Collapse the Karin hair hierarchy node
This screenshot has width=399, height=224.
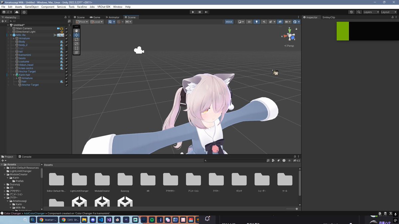pos(14,75)
